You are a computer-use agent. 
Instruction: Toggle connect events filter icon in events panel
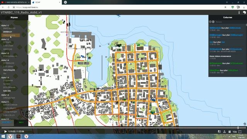tap(213, 22)
